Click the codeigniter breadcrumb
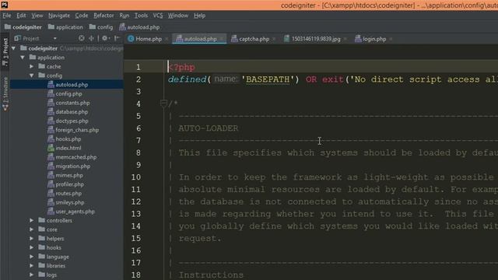Viewport: 498px width, 280px height. [x=23, y=27]
